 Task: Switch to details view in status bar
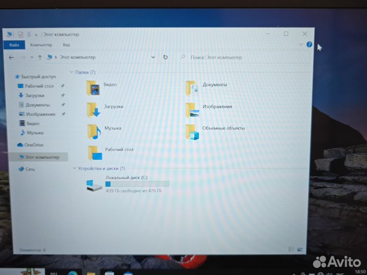click(291, 249)
